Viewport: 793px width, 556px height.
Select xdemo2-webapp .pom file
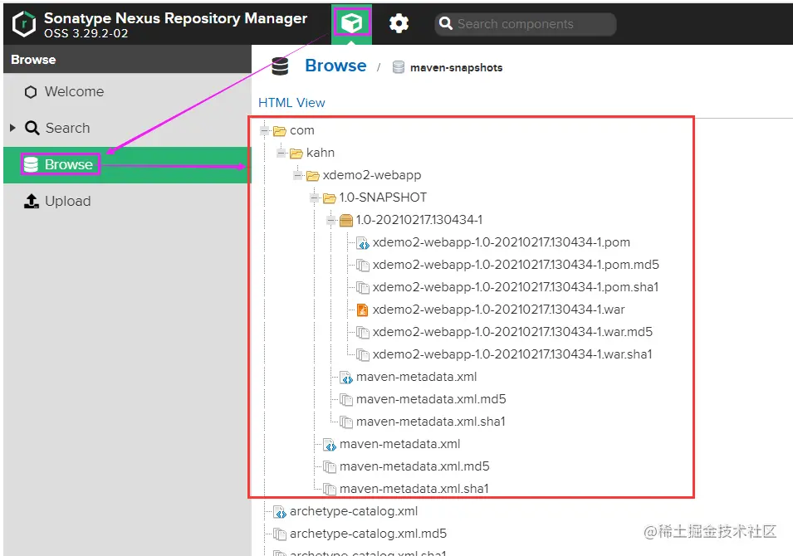502,242
